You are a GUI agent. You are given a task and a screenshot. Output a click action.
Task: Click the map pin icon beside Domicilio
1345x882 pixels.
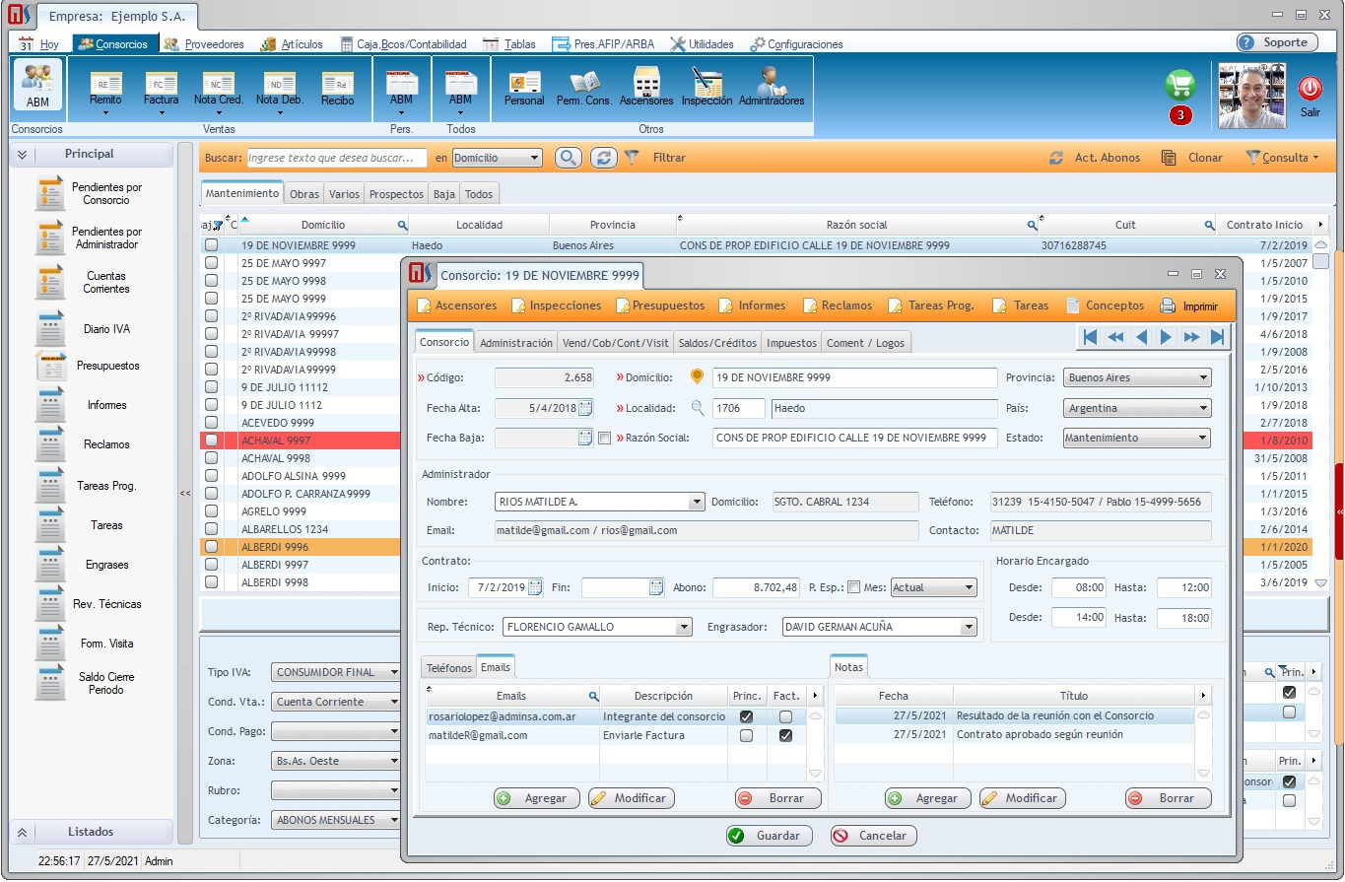[x=698, y=377]
